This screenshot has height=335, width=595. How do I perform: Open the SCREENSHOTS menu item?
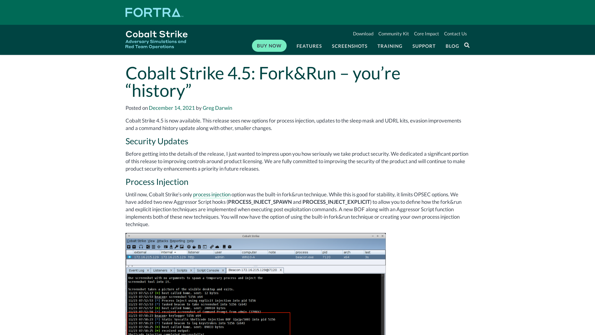coord(350,46)
